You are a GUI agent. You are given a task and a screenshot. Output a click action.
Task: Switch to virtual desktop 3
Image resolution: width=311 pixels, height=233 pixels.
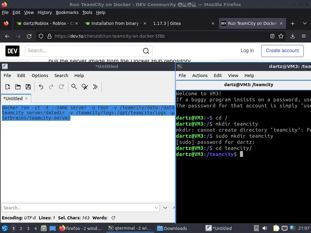point(28,228)
